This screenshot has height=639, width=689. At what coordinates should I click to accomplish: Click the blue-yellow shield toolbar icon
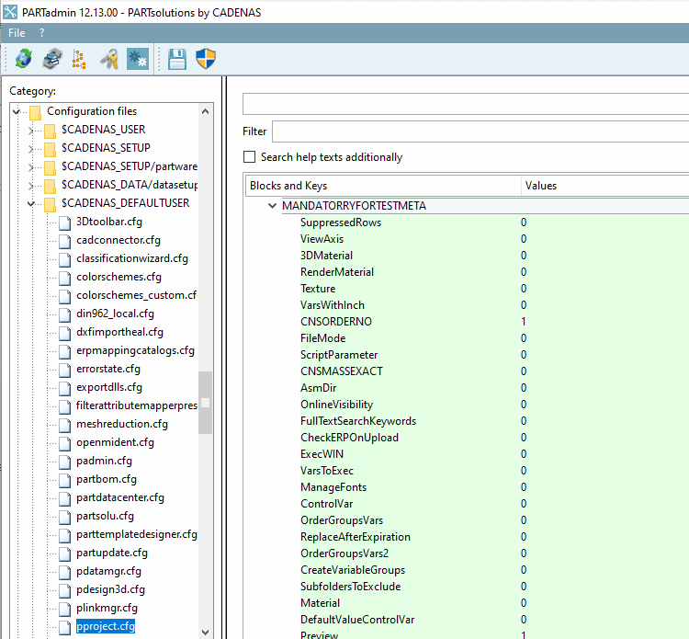coord(205,59)
